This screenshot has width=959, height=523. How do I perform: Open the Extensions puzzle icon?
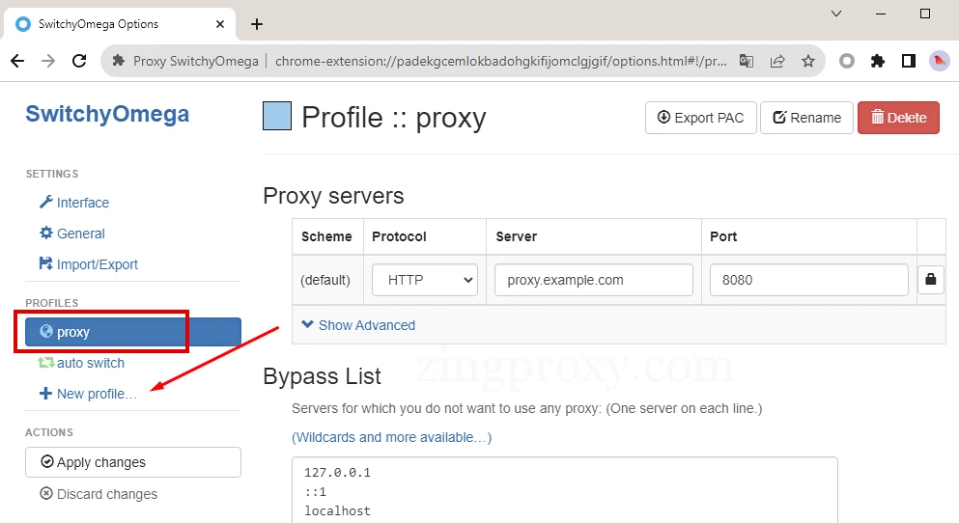(878, 61)
